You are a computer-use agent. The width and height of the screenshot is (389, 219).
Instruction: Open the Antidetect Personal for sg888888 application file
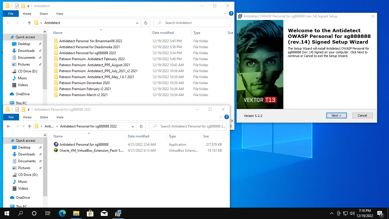tap(84, 145)
